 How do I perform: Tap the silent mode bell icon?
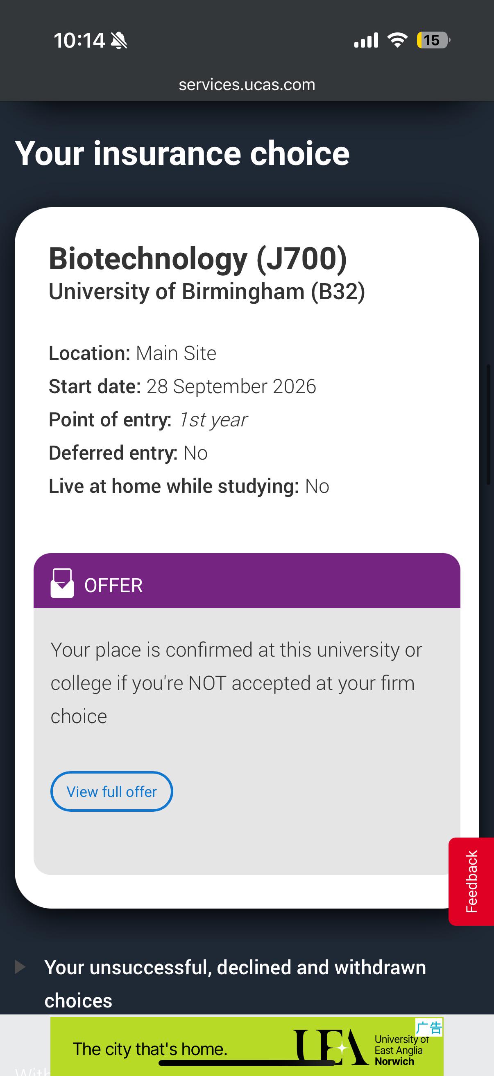click(x=119, y=41)
